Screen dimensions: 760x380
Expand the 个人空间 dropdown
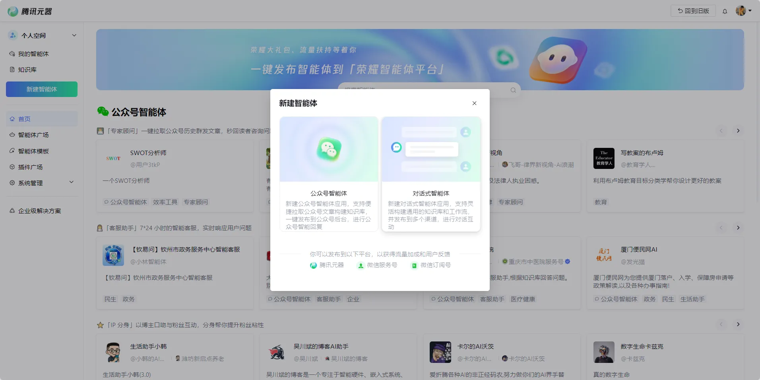74,35
